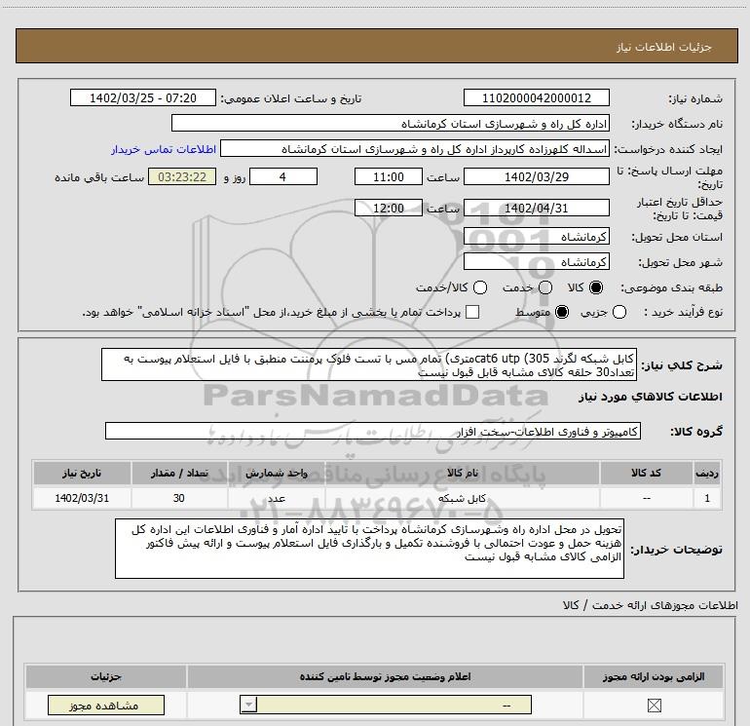Click the گروه کالا field
Image resolution: width=750 pixels, height=726 pixels.
click(373, 431)
